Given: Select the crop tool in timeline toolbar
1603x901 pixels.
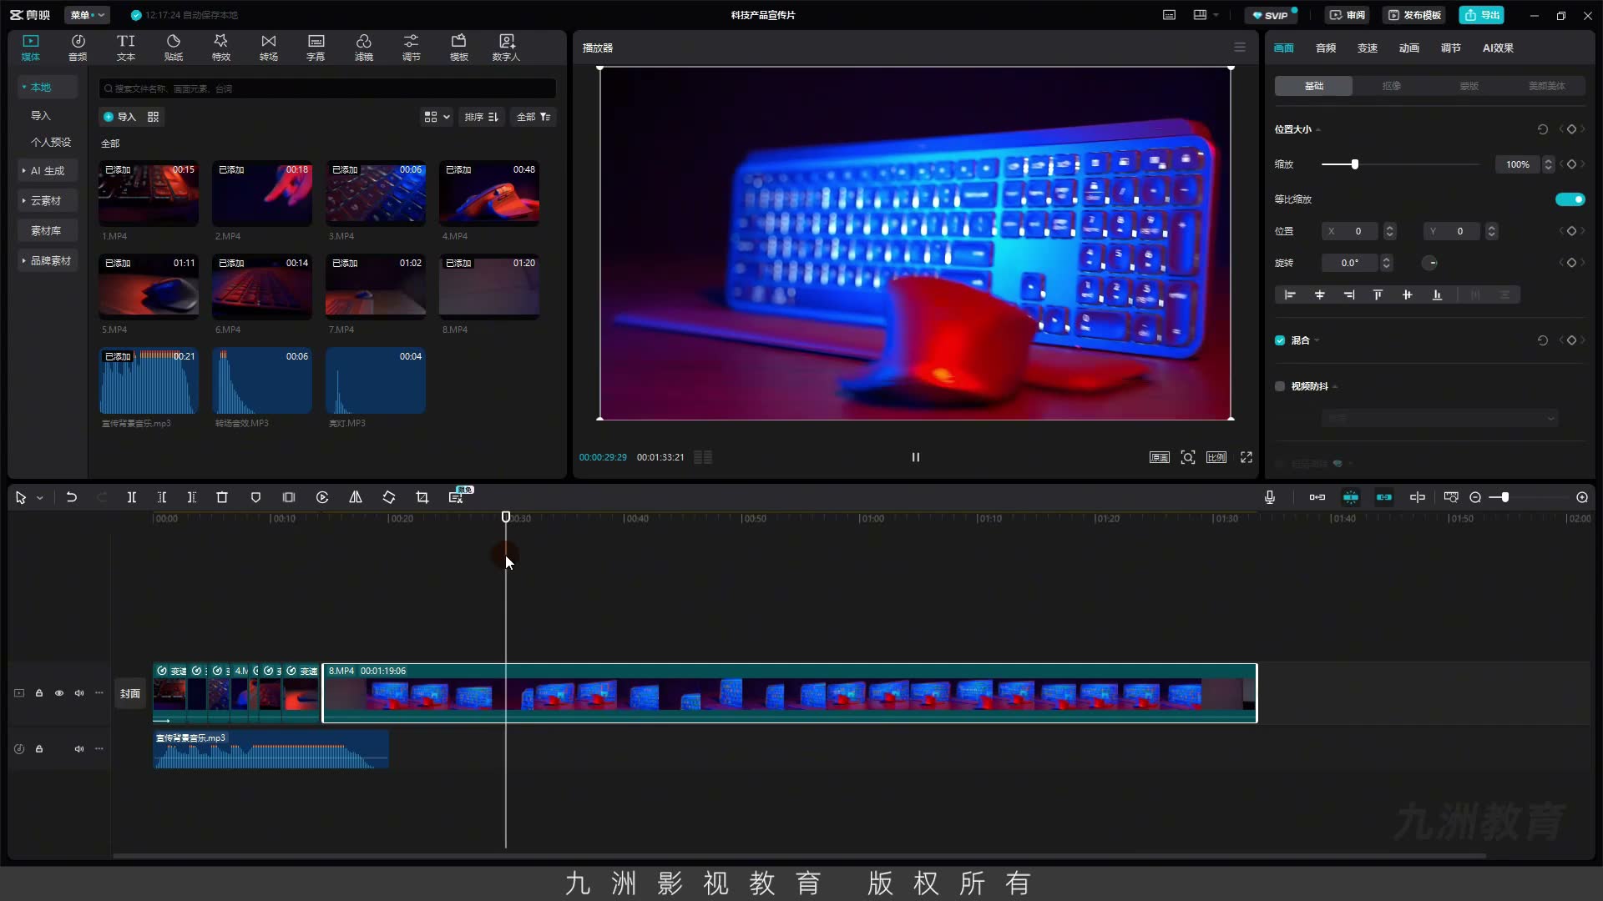Looking at the screenshot, I should pos(422,497).
